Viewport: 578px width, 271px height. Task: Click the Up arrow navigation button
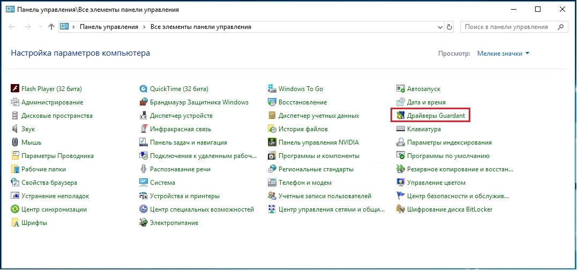[x=51, y=27]
